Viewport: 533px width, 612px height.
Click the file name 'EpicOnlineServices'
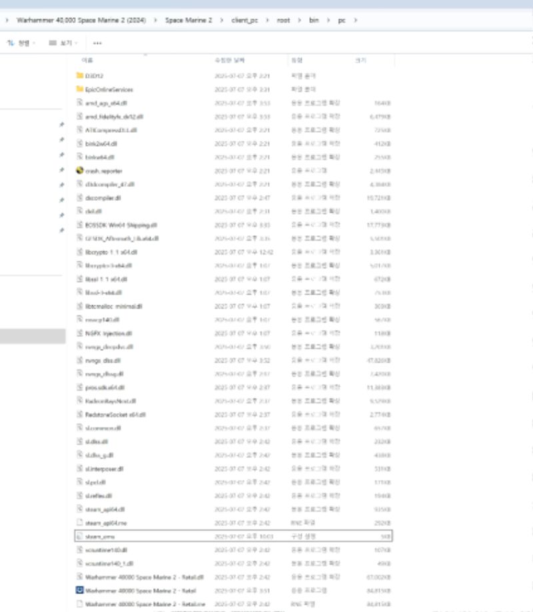coord(109,89)
